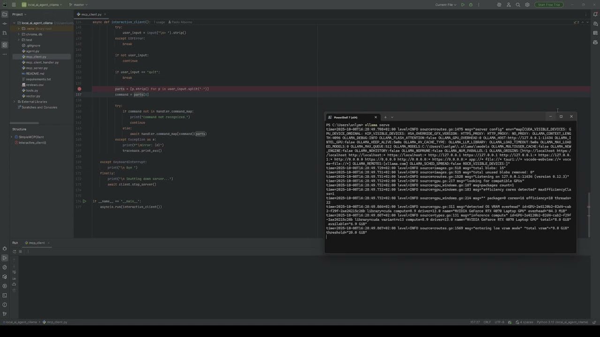Image resolution: width=600 pixels, height=337 pixels.
Task: Expand the .venv folder
Action: point(19,29)
